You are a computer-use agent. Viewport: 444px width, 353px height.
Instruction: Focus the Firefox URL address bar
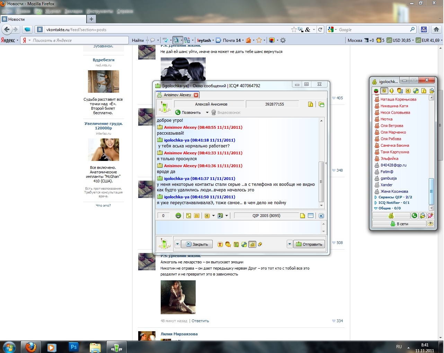click(166, 30)
